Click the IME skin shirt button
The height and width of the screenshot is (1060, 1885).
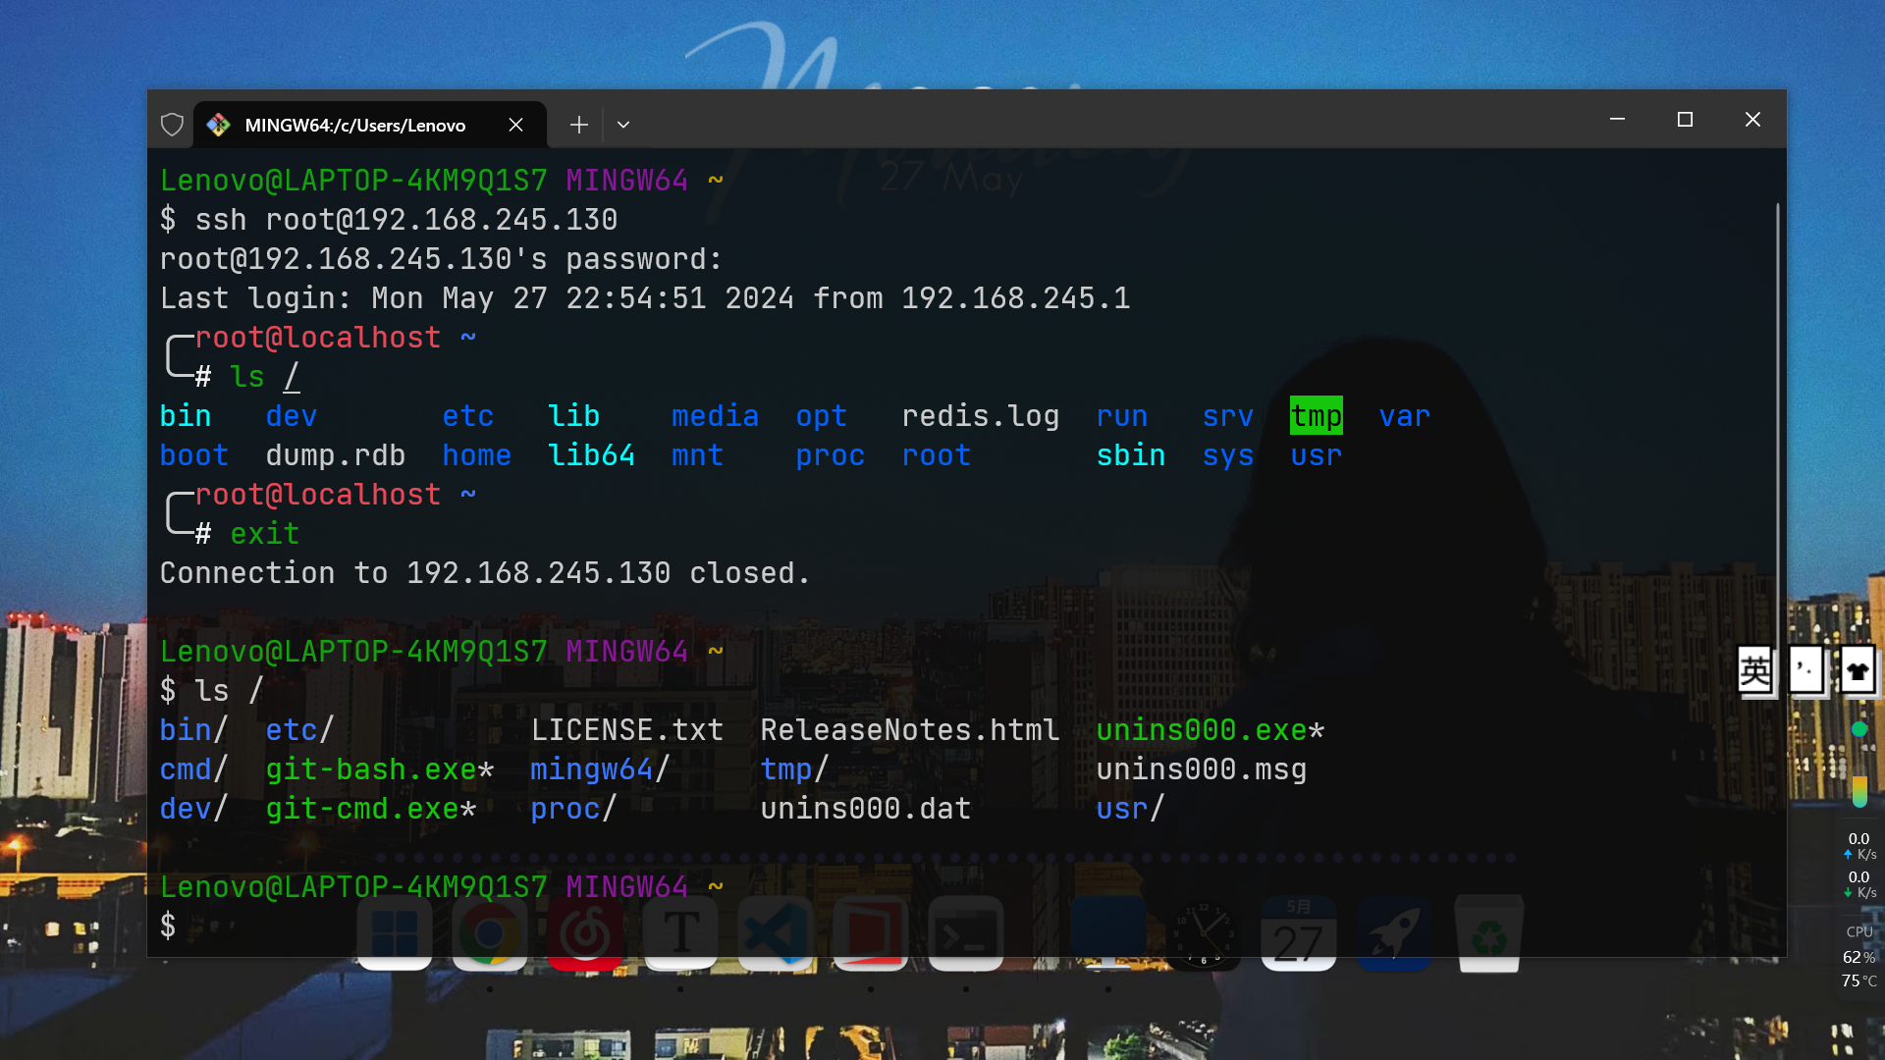[1857, 671]
